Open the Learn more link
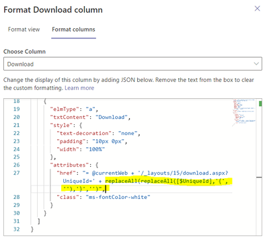 [x=79, y=88]
